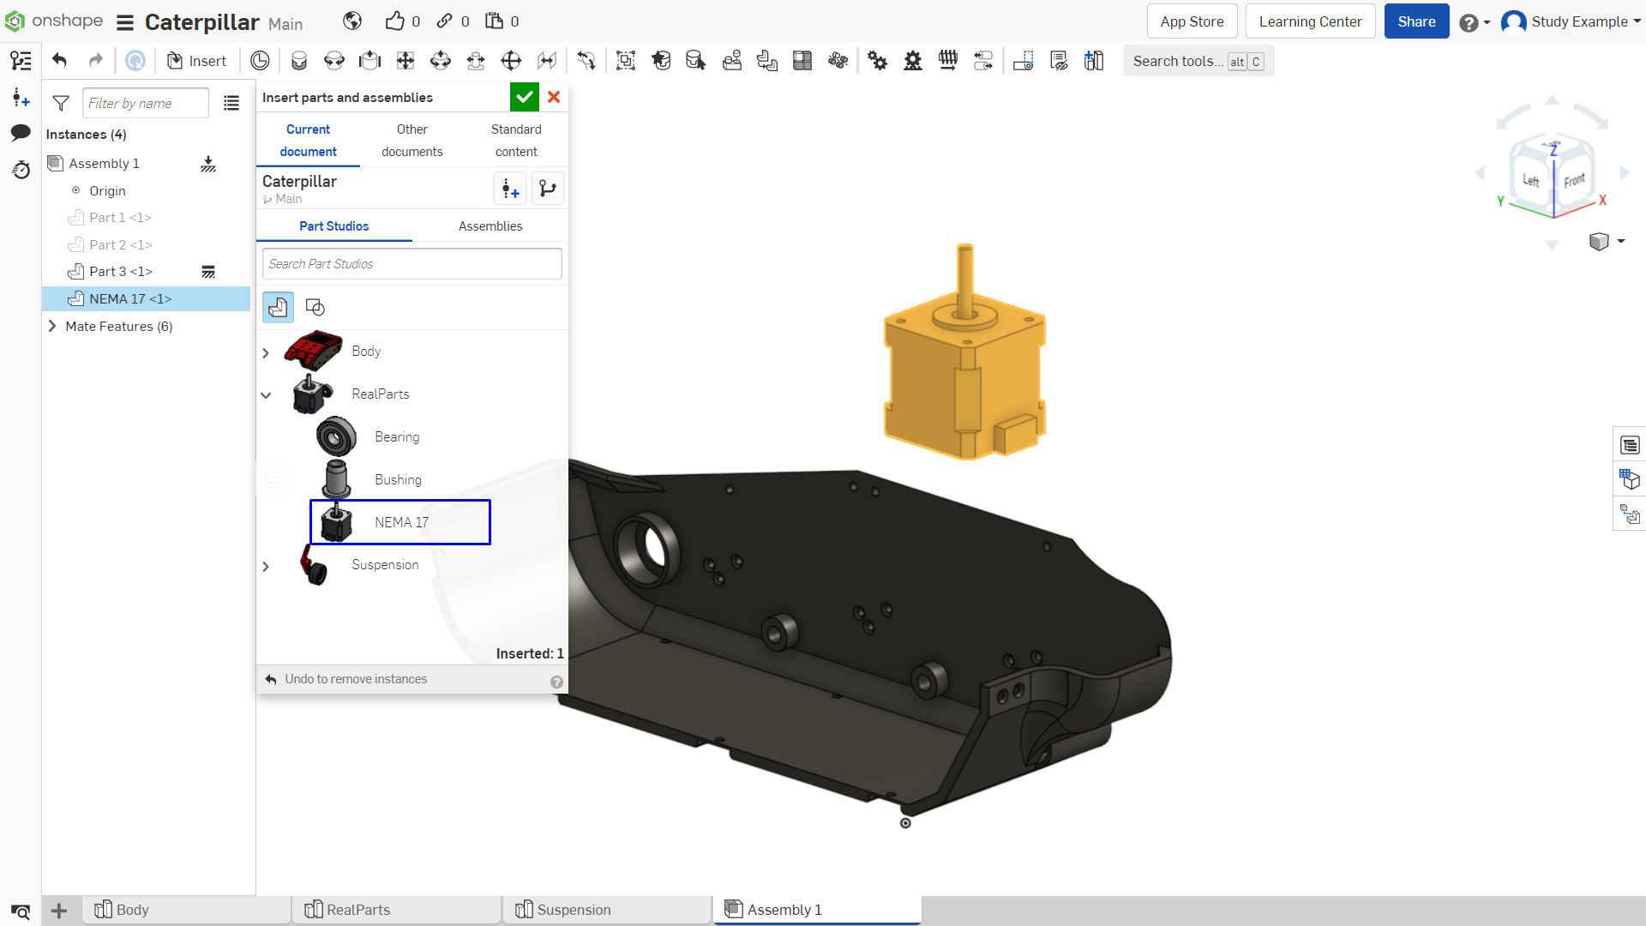Image resolution: width=1646 pixels, height=926 pixels.
Task: Switch to the Suspension bottom tab
Action: [607, 910]
